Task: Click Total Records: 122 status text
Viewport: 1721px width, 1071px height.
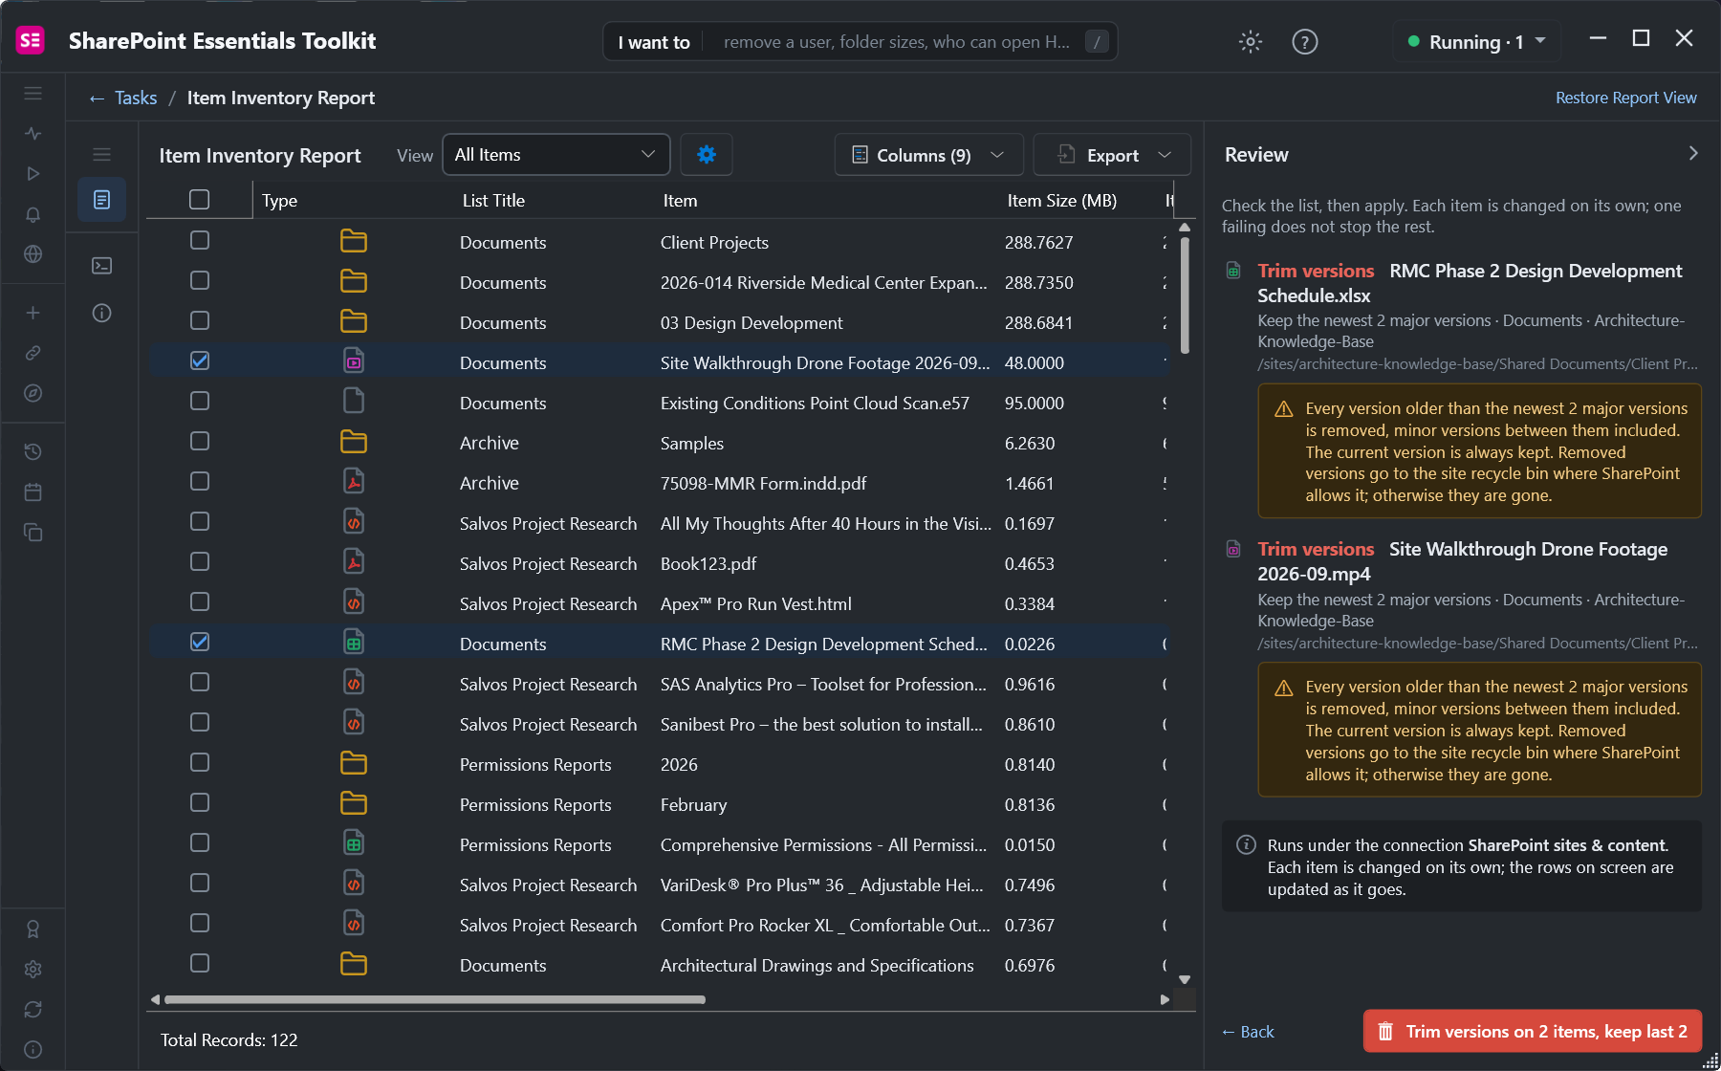Action: tap(229, 1040)
